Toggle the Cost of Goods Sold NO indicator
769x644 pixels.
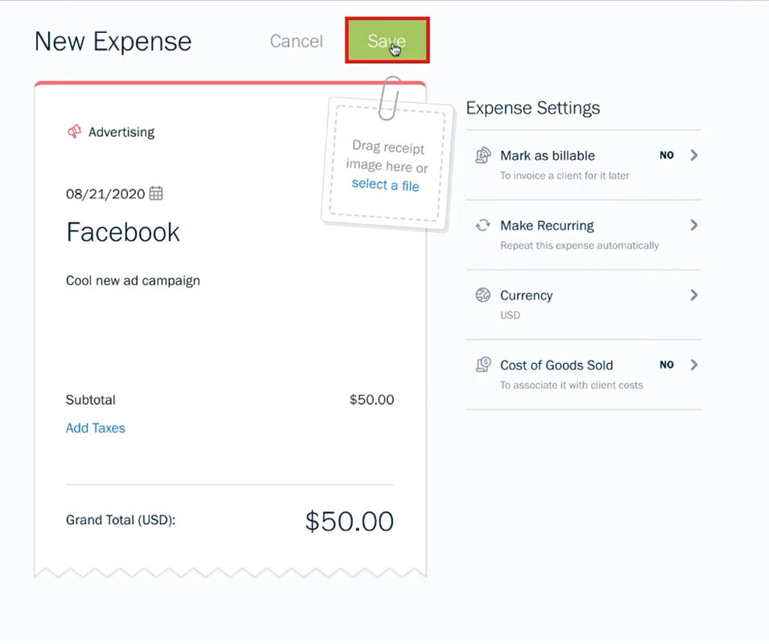[x=667, y=365]
